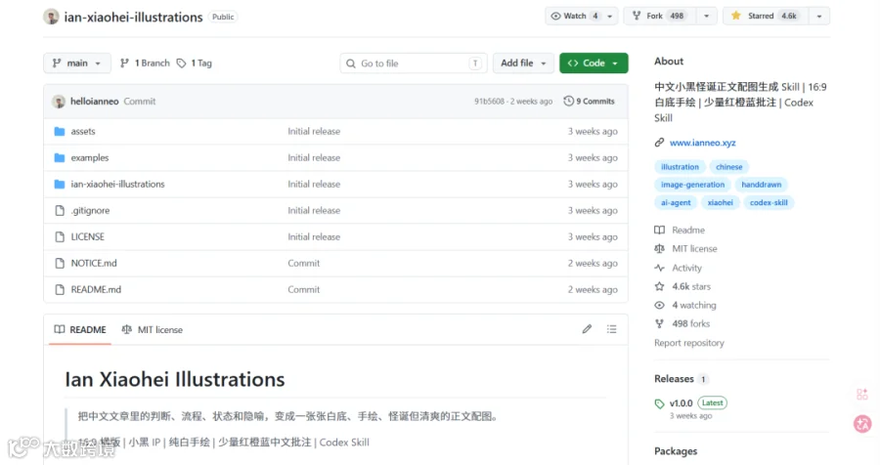
Task: Click the repository owner avatar
Action: pyautogui.click(x=51, y=17)
